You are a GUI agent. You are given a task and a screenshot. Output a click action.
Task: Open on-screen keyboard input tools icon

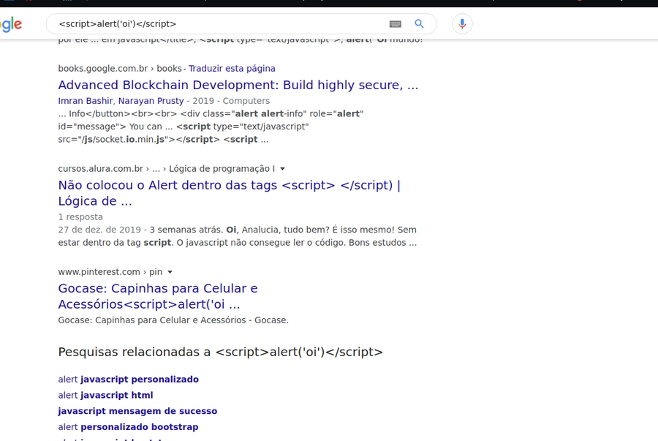tap(394, 23)
